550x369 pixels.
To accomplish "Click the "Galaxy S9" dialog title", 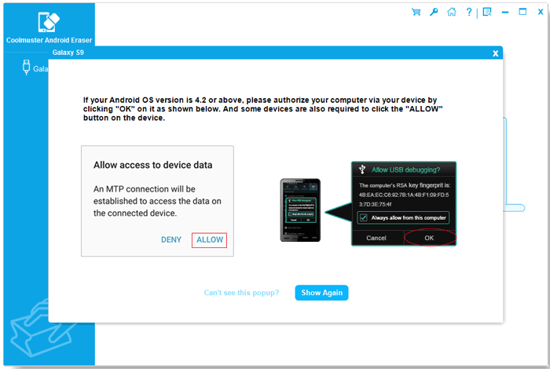I will (x=68, y=53).
